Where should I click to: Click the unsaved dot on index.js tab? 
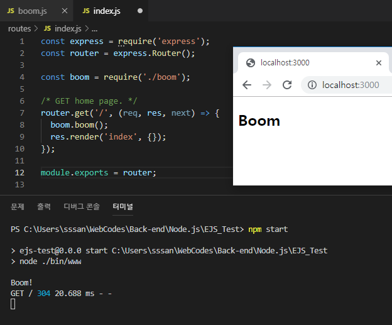[139, 11]
